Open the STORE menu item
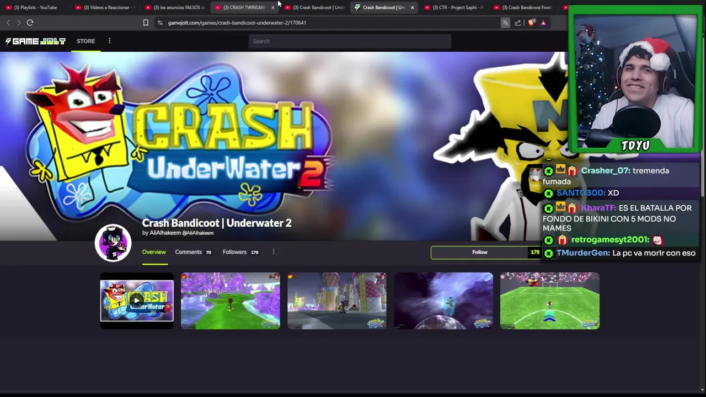 pos(85,41)
